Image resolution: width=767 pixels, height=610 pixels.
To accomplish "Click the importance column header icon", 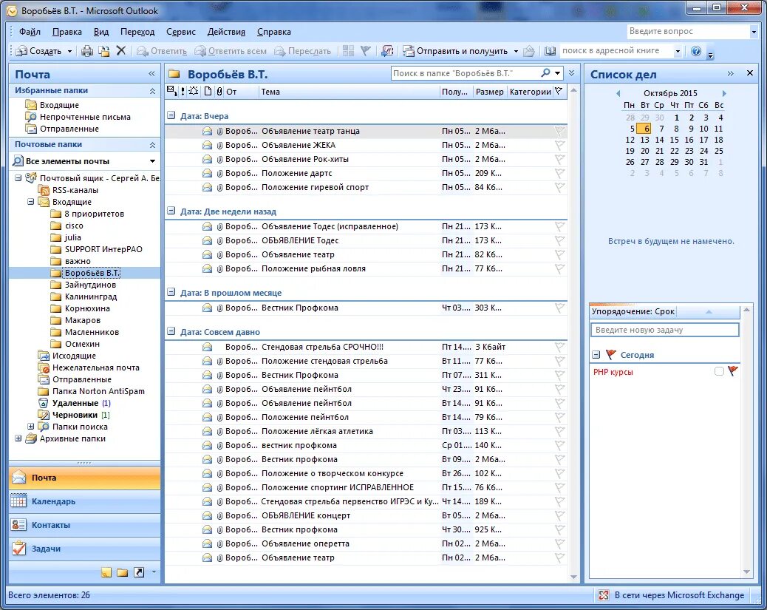I will (183, 91).
